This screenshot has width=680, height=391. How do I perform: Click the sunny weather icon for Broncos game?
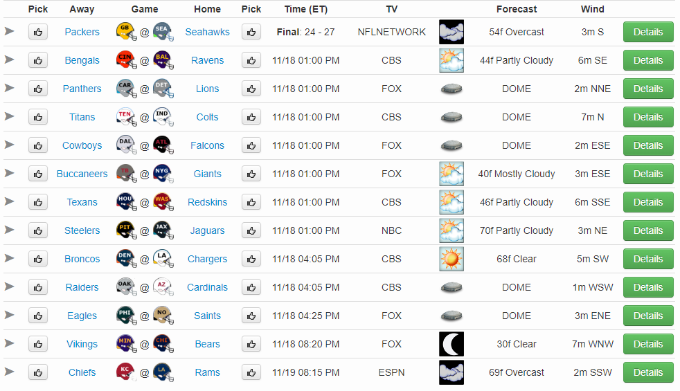click(451, 259)
